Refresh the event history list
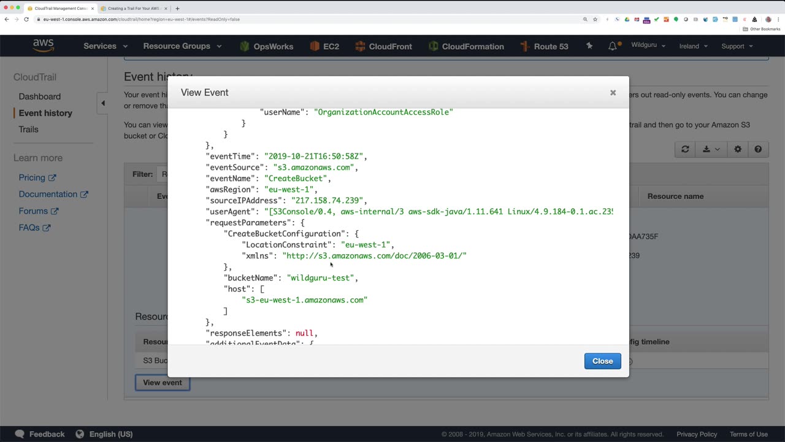Image resolution: width=785 pixels, height=442 pixels. pyautogui.click(x=685, y=149)
